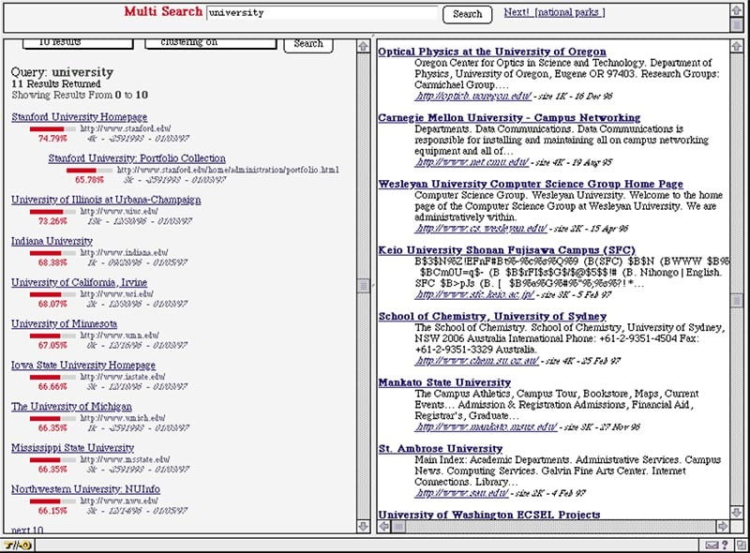Open the clustering on dropdown
750x553 pixels.
click(x=209, y=43)
